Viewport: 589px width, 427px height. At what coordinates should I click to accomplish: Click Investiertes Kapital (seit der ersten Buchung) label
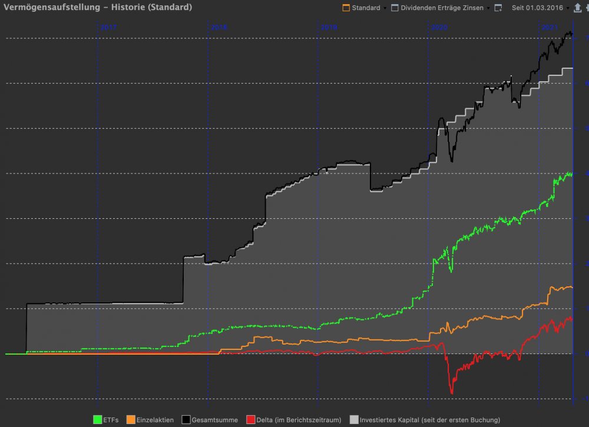(430, 421)
